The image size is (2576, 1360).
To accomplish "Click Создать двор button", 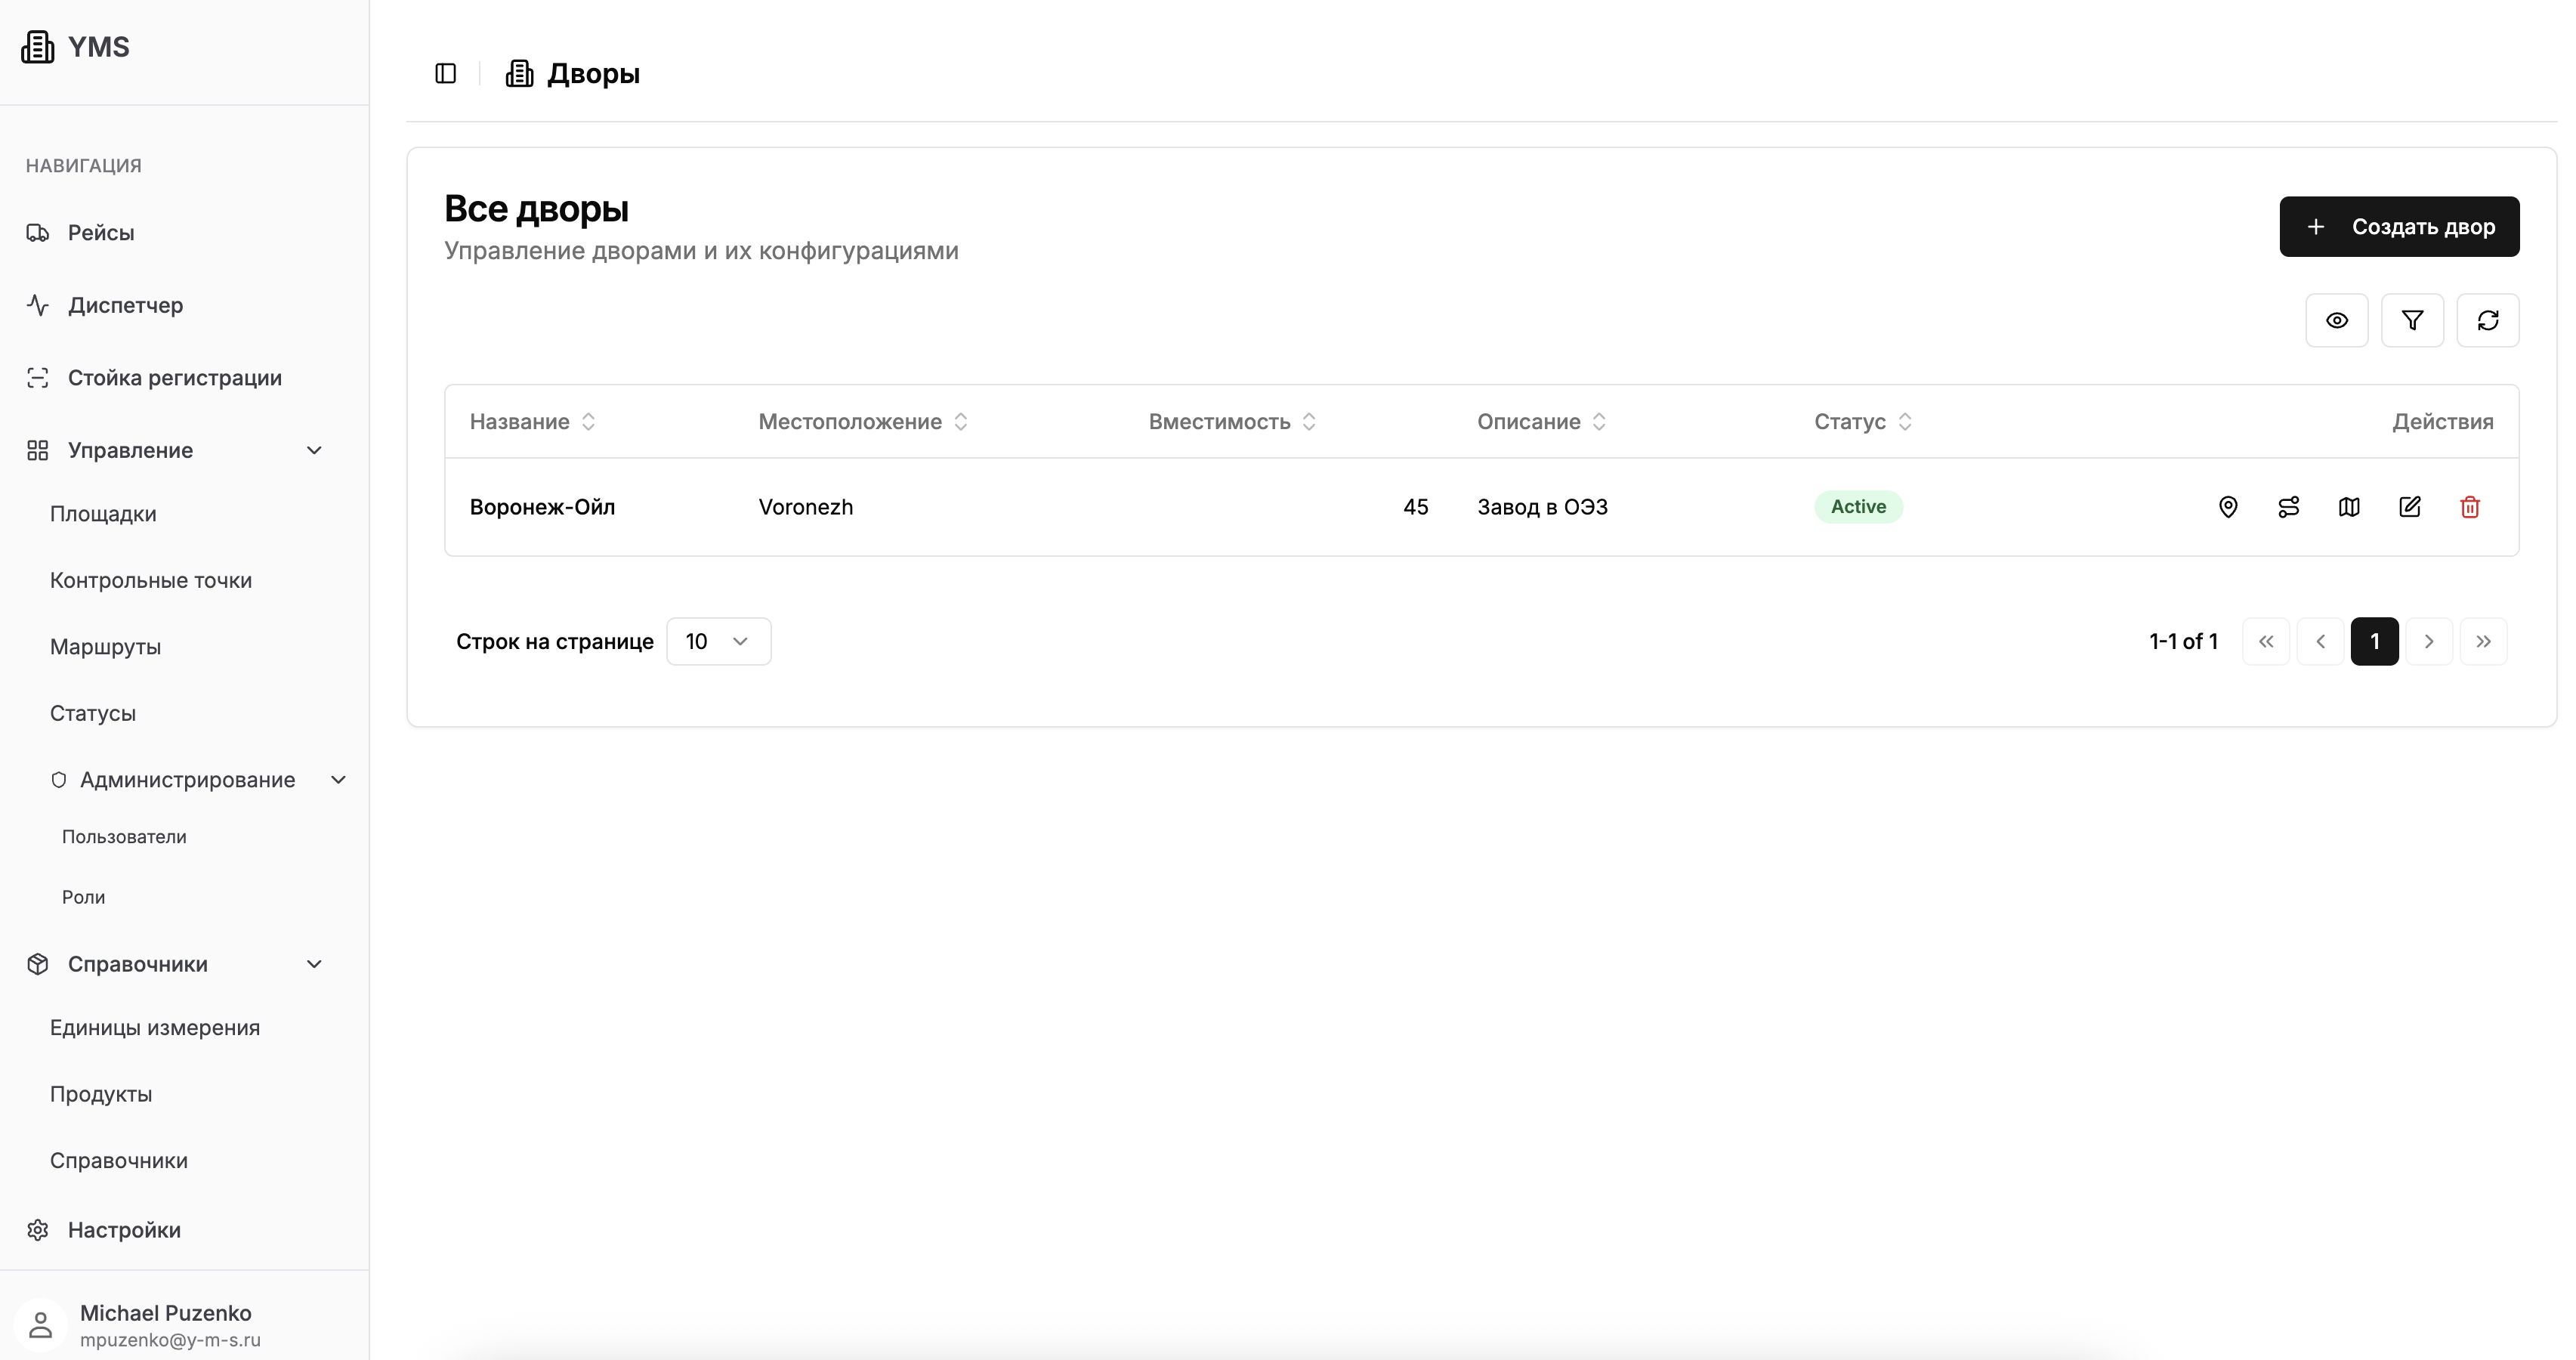I will [2398, 227].
